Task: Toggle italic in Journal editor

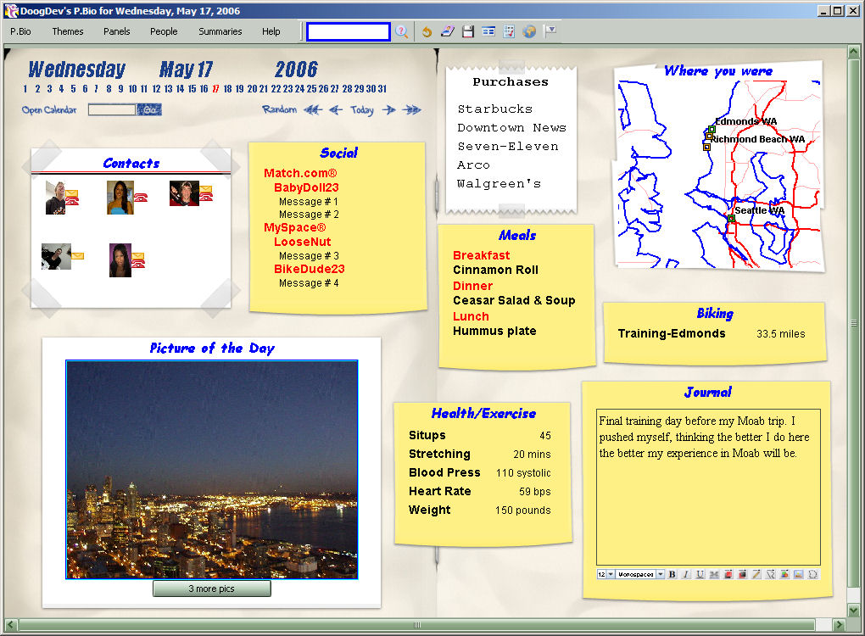Action: [686, 574]
